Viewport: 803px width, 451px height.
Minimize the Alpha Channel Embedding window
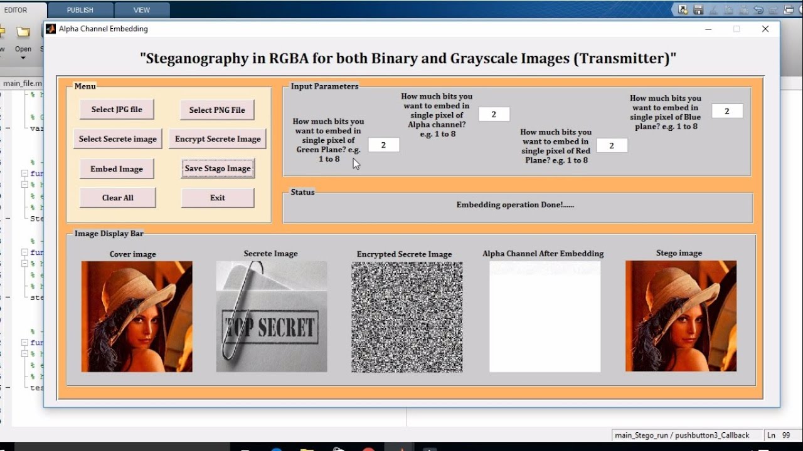click(708, 29)
